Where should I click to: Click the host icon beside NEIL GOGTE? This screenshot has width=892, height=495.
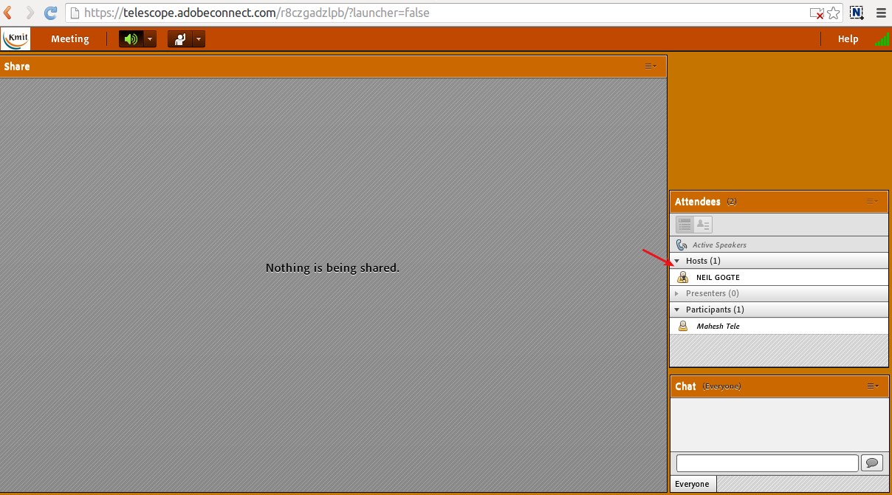[x=682, y=277]
